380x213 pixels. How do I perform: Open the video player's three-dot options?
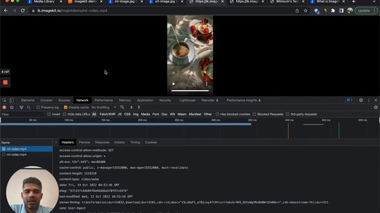[x=207, y=84]
